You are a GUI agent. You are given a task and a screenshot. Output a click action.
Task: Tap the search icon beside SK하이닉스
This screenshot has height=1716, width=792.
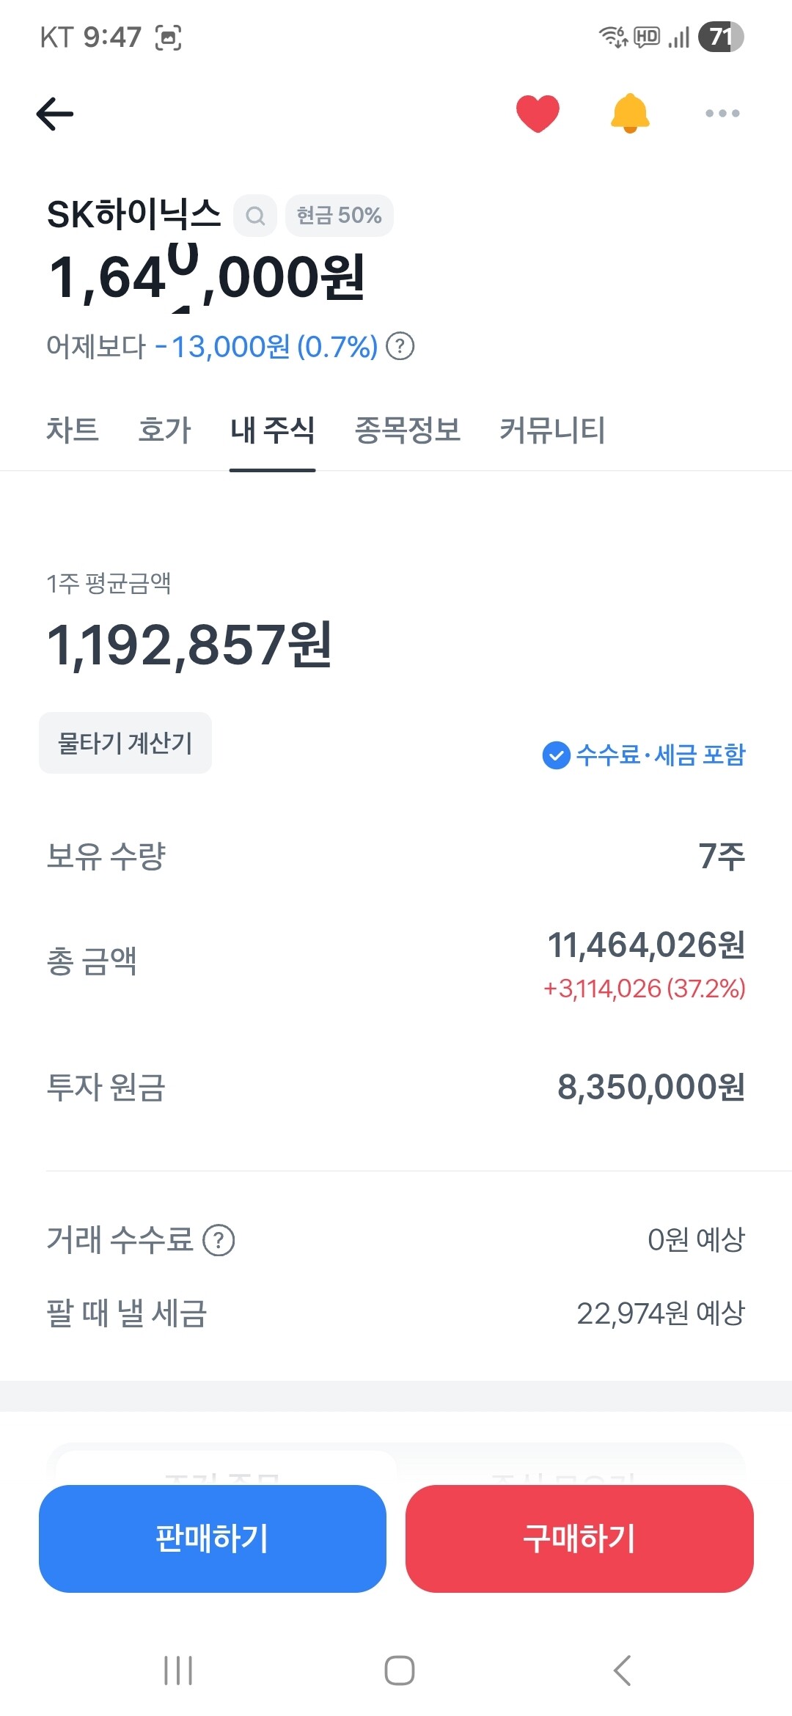(255, 216)
